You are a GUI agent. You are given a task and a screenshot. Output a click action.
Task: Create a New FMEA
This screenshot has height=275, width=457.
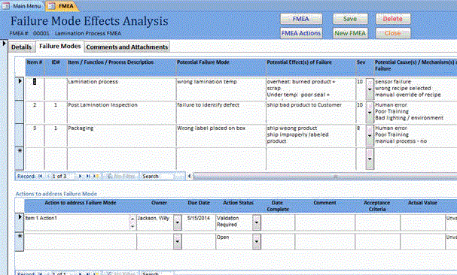tap(350, 33)
